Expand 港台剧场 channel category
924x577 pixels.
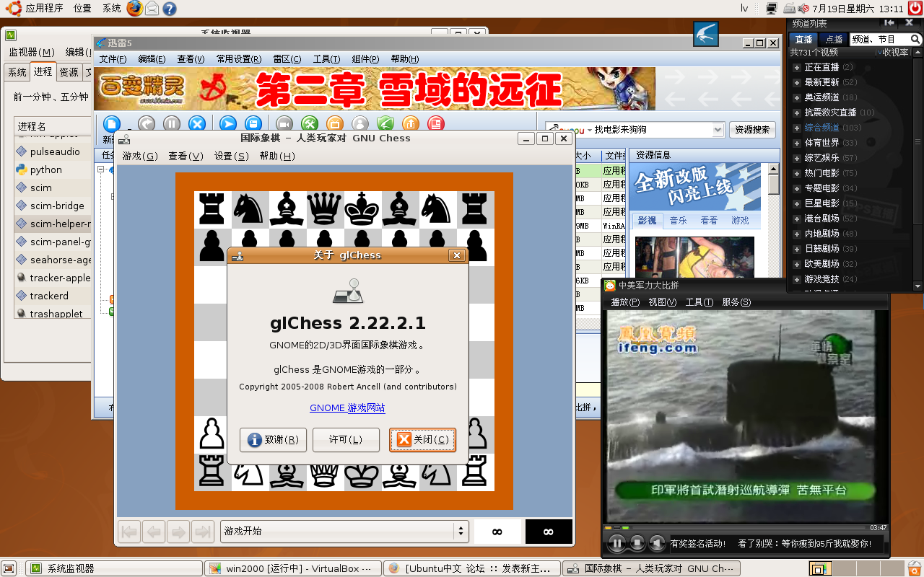(797, 219)
